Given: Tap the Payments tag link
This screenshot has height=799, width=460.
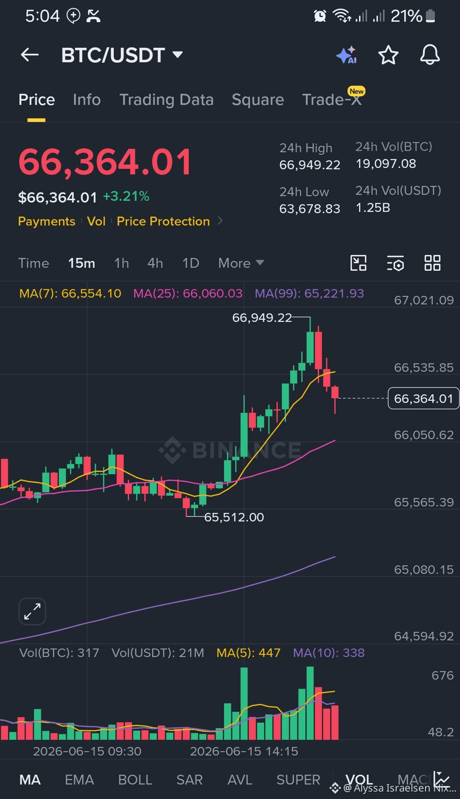Looking at the screenshot, I should tap(46, 221).
